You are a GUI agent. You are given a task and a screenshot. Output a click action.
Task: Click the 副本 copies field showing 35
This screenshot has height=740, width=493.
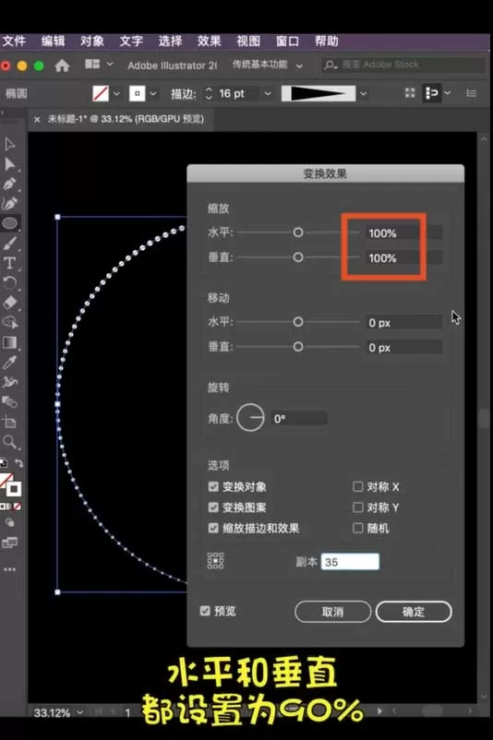point(350,562)
